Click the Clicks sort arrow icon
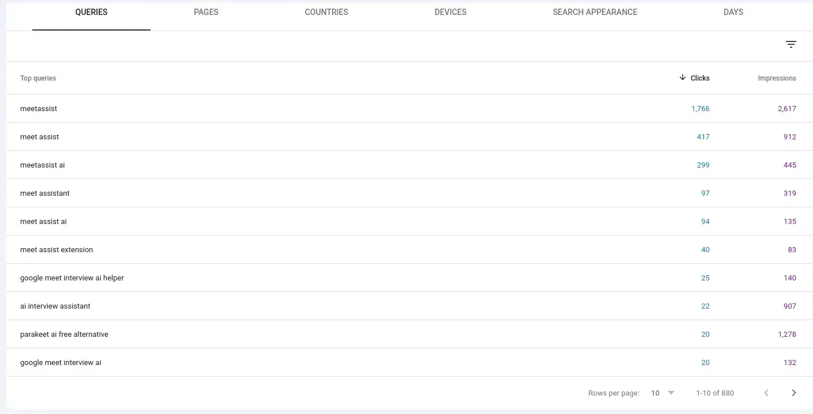Image resolution: width=813 pixels, height=414 pixels. tap(683, 78)
